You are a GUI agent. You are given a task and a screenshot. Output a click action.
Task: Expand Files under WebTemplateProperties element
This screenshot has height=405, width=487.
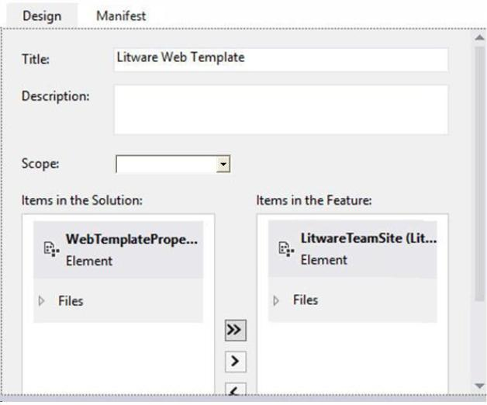[41, 301]
